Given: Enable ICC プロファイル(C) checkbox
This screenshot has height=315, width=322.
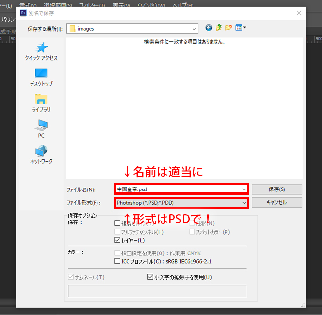Looking at the screenshot, I should tap(117, 261).
